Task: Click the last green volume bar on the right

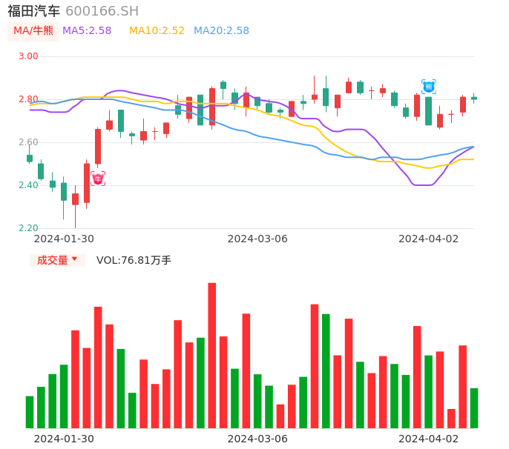Action: tap(474, 408)
